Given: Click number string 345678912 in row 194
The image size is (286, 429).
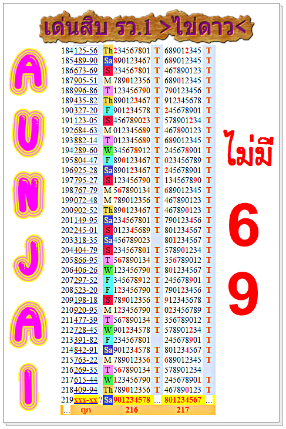Looking at the screenshot, I should click(132, 150).
